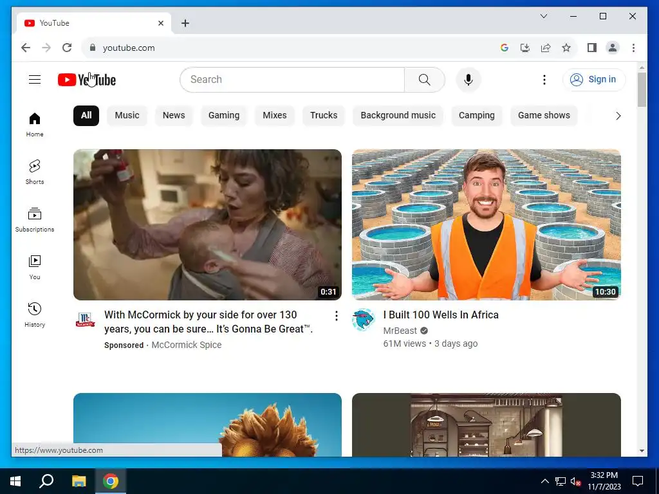The height and width of the screenshot is (494, 659).
Task: Open the MrBeast channel name link
Action: [400, 331]
